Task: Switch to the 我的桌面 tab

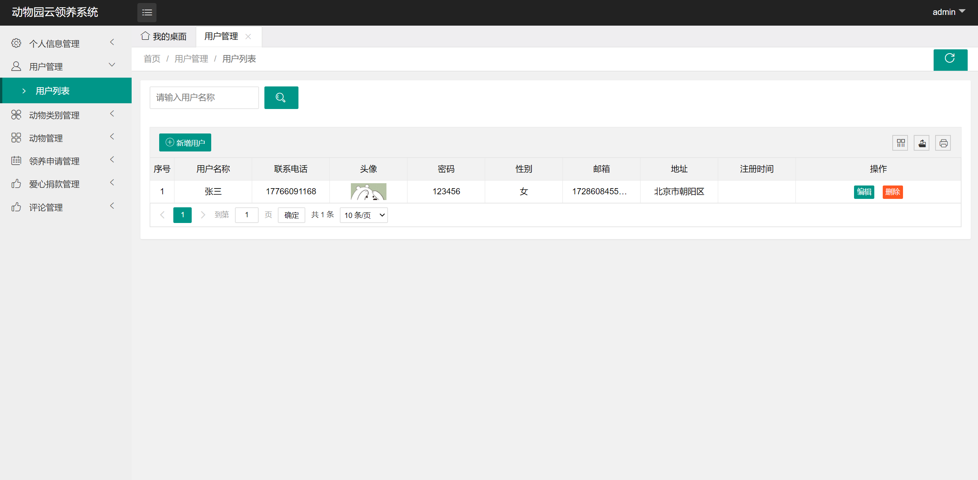Action: 164,36
